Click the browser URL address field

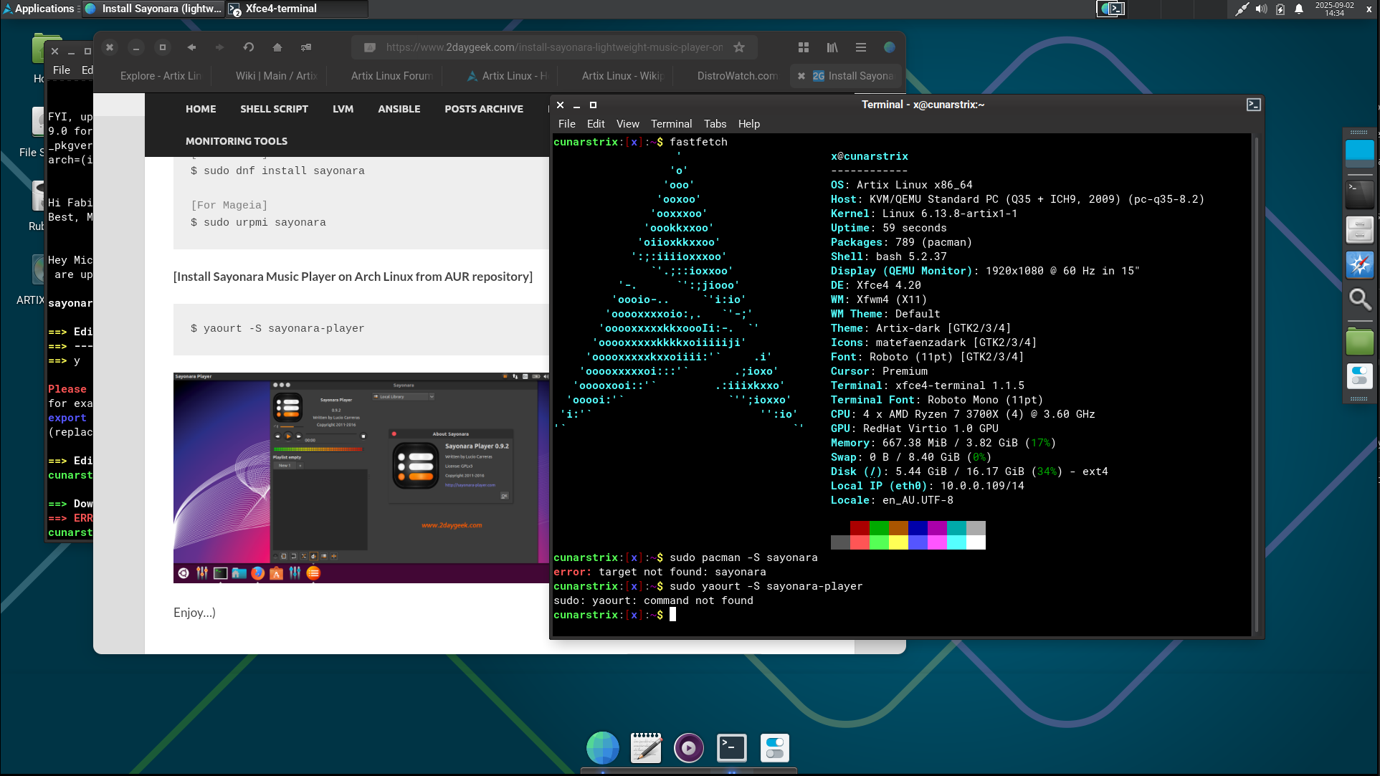tap(553, 47)
